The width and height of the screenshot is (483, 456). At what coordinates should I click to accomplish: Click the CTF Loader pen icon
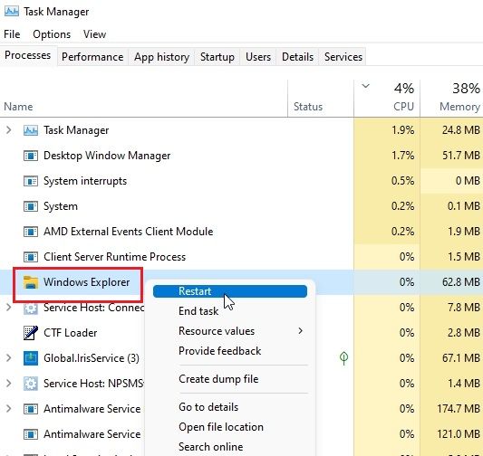click(x=31, y=333)
